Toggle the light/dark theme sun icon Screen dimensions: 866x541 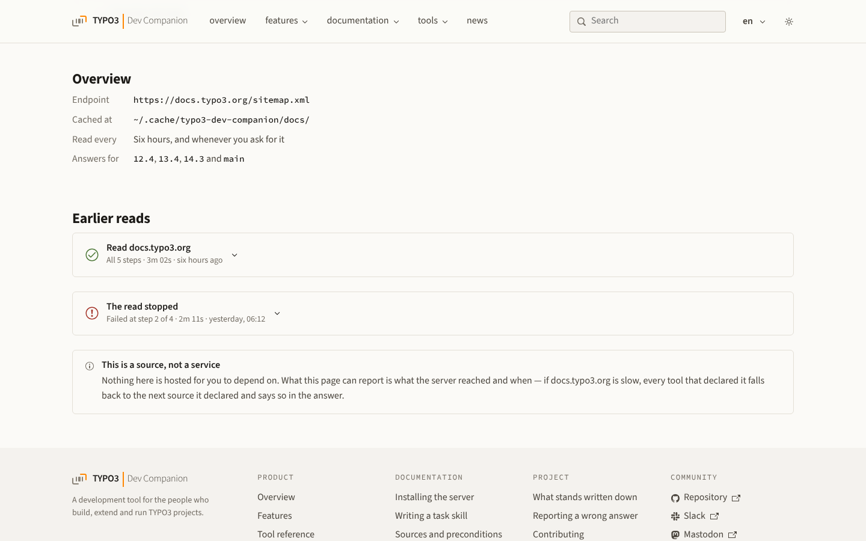[789, 22]
